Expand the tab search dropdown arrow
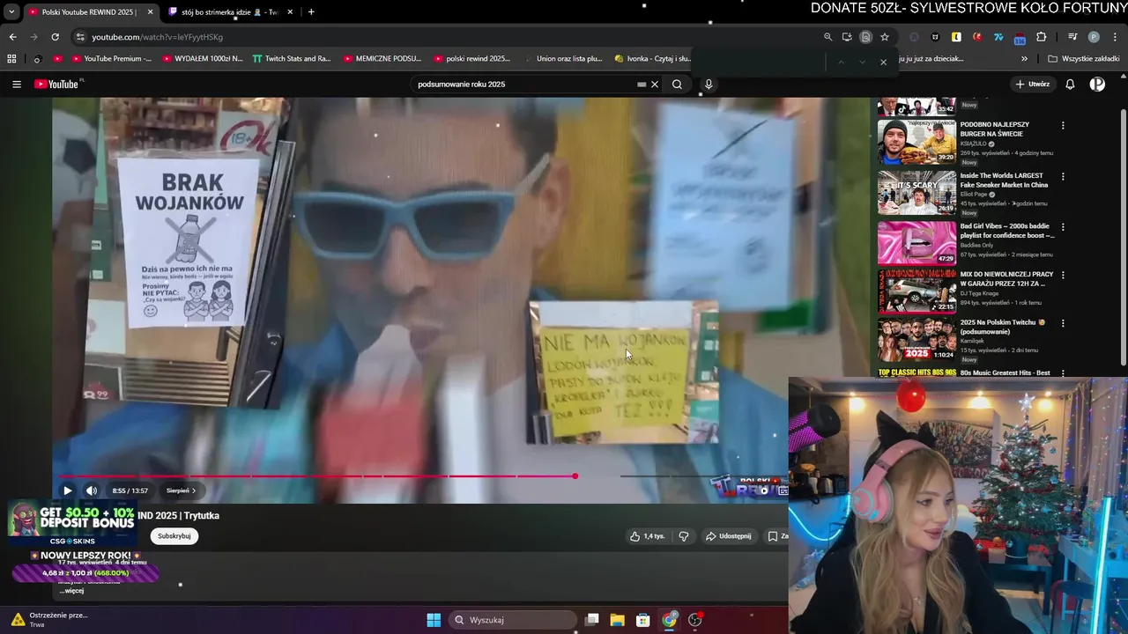Screen dimensions: 1128x634 tap(11, 12)
